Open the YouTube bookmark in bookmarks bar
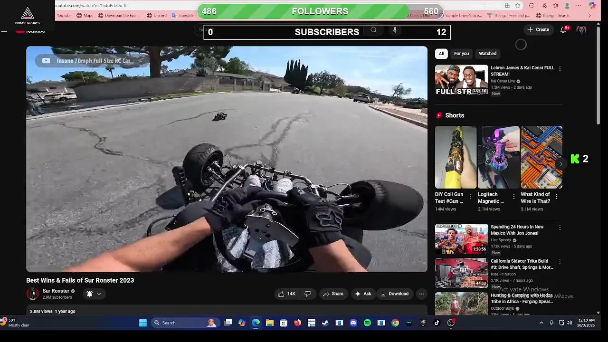 pos(64,15)
